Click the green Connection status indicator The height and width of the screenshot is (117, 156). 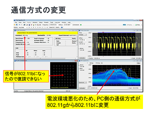click(x=81, y=25)
